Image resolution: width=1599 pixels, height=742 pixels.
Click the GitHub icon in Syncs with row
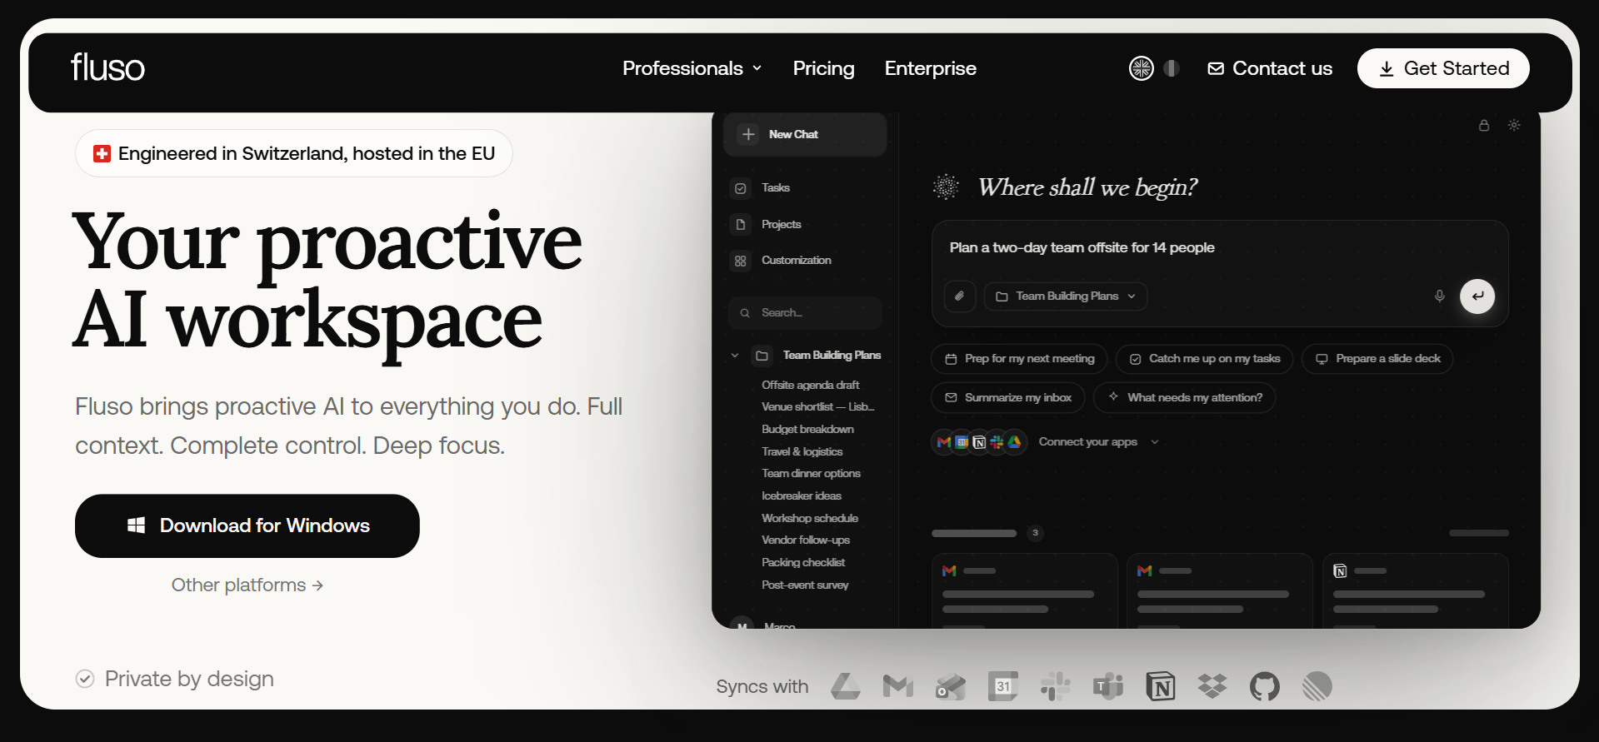(x=1265, y=686)
